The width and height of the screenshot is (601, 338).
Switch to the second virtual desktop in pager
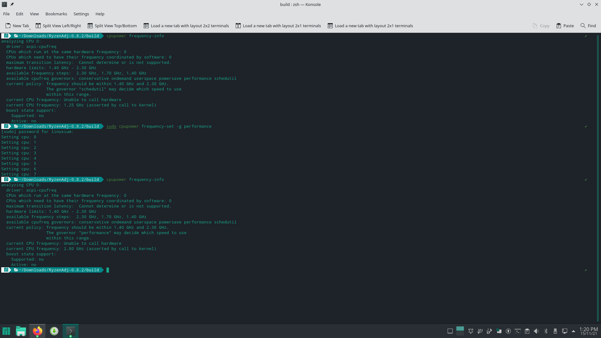[x=460, y=334]
